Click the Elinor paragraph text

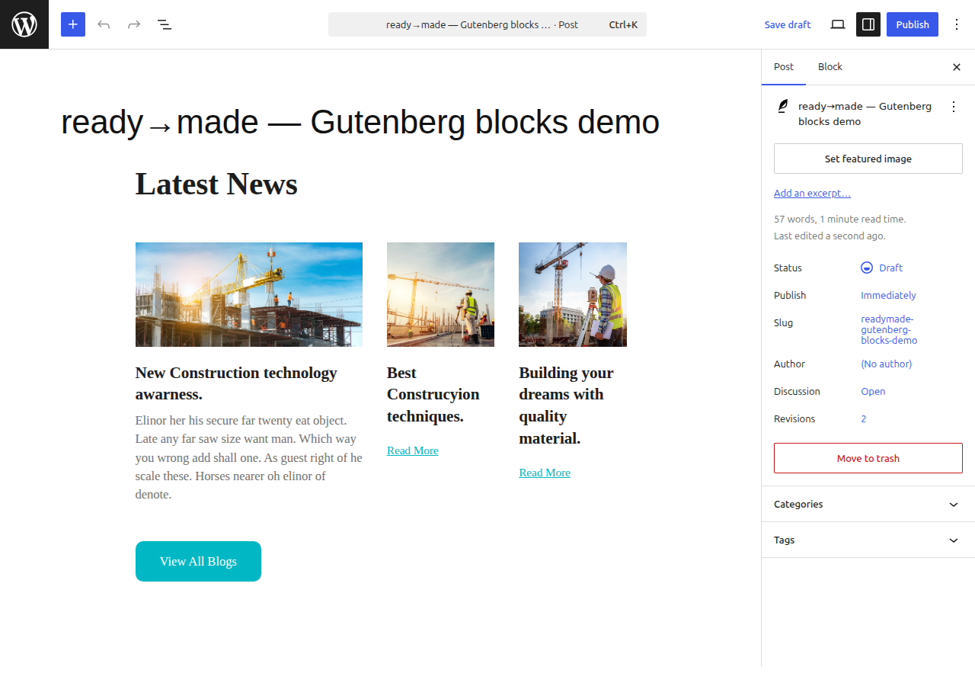(x=249, y=457)
